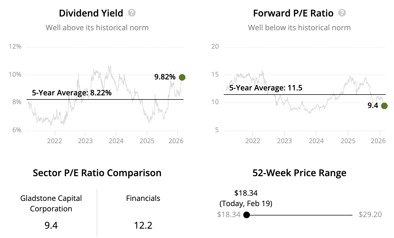Viewport: 394px width, 238px height.
Task: Select the green marker on the Forward P/E chart
Action: (x=384, y=106)
